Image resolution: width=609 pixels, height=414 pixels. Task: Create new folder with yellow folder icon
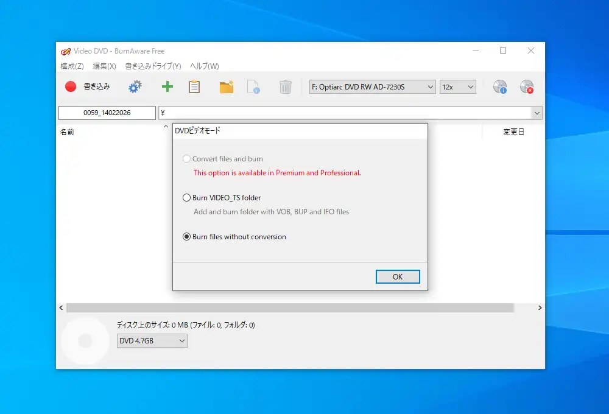pos(227,87)
